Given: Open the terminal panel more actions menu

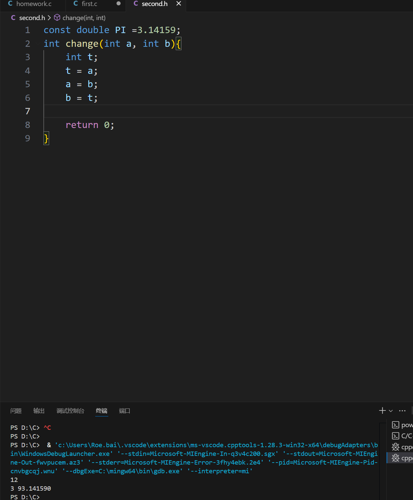Looking at the screenshot, I should click(402, 411).
